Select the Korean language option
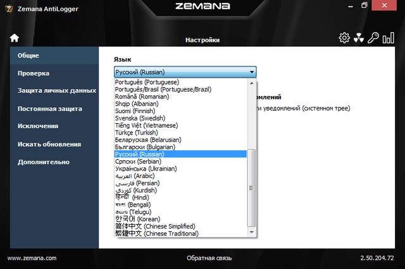The width and height of the screenshot is (405, 269). click(180, 219)
